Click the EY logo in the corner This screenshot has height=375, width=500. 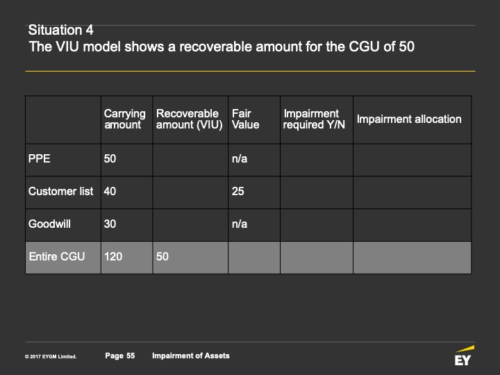465,356
